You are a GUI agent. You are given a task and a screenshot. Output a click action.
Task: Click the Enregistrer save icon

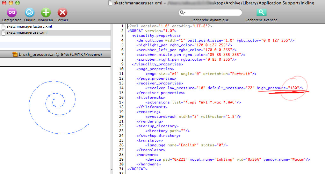pyautogui.click(x=11, y=13)
